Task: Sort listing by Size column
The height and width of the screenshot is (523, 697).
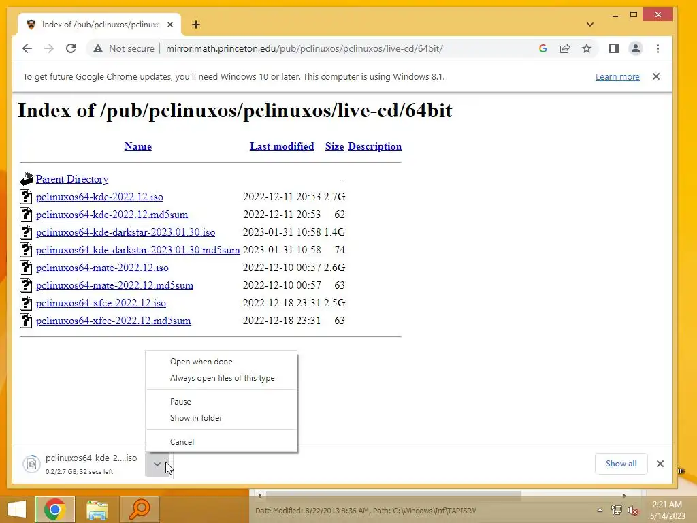Action: (334, 146)
